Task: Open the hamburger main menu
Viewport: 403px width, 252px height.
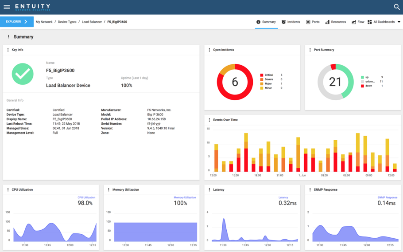Action: coord(7,7)
